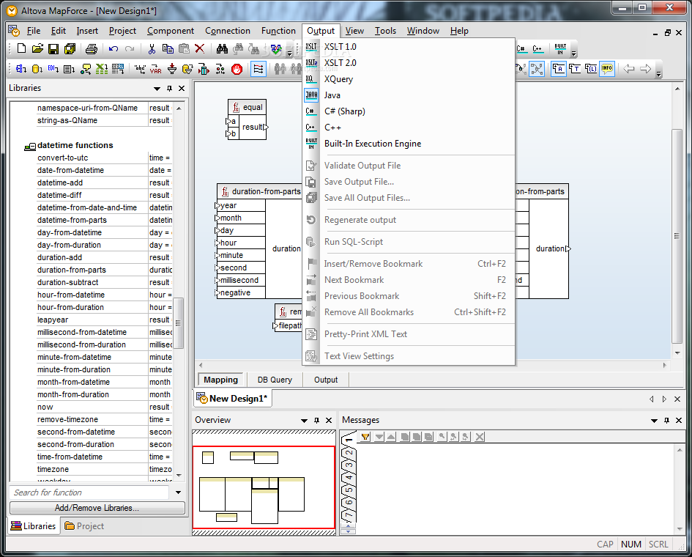Click the Save All multiple-floppies icon
This screenshot has height=557, width=692.
[x=70, y=48]
